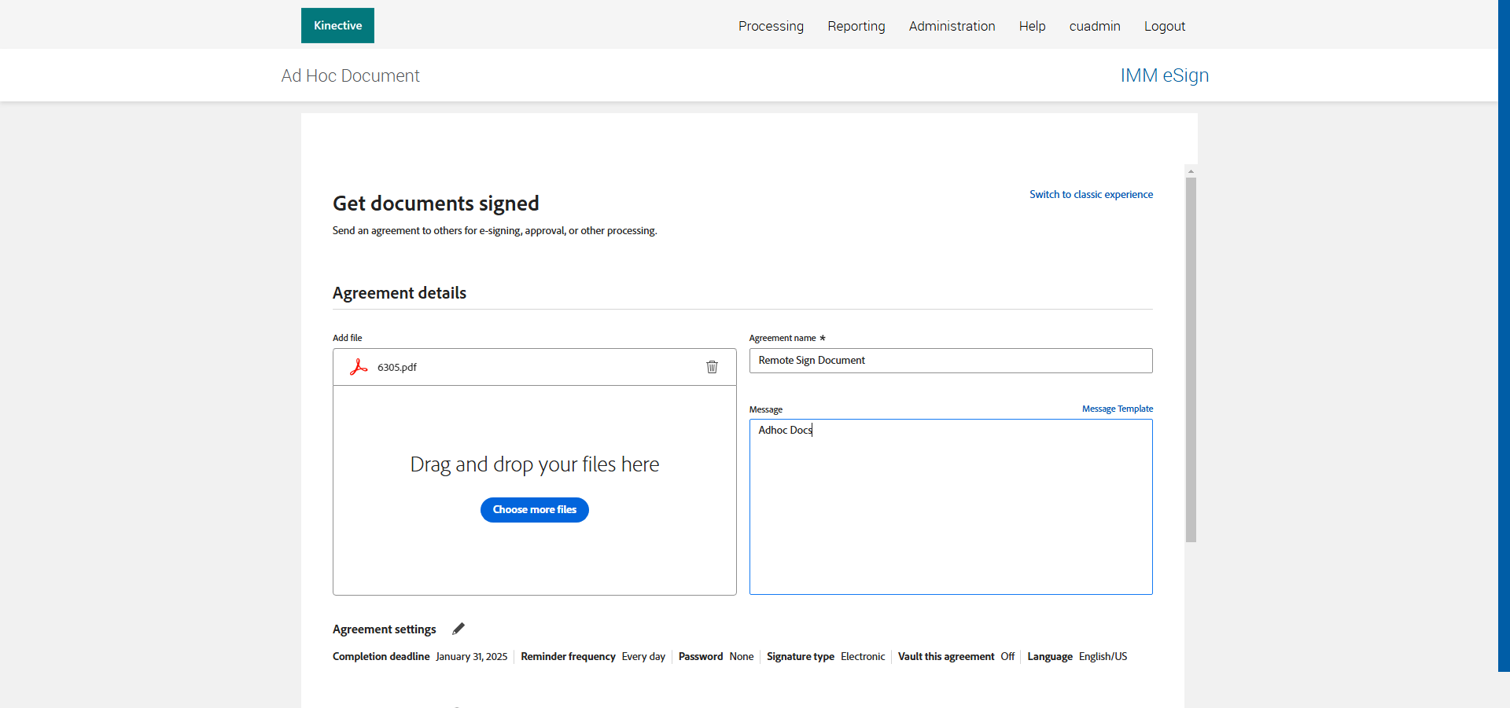Click the scroll up arrow of inner panel
Image resolution: width=1510 pixels, height=708 pixels.
tap(1191, 171)
